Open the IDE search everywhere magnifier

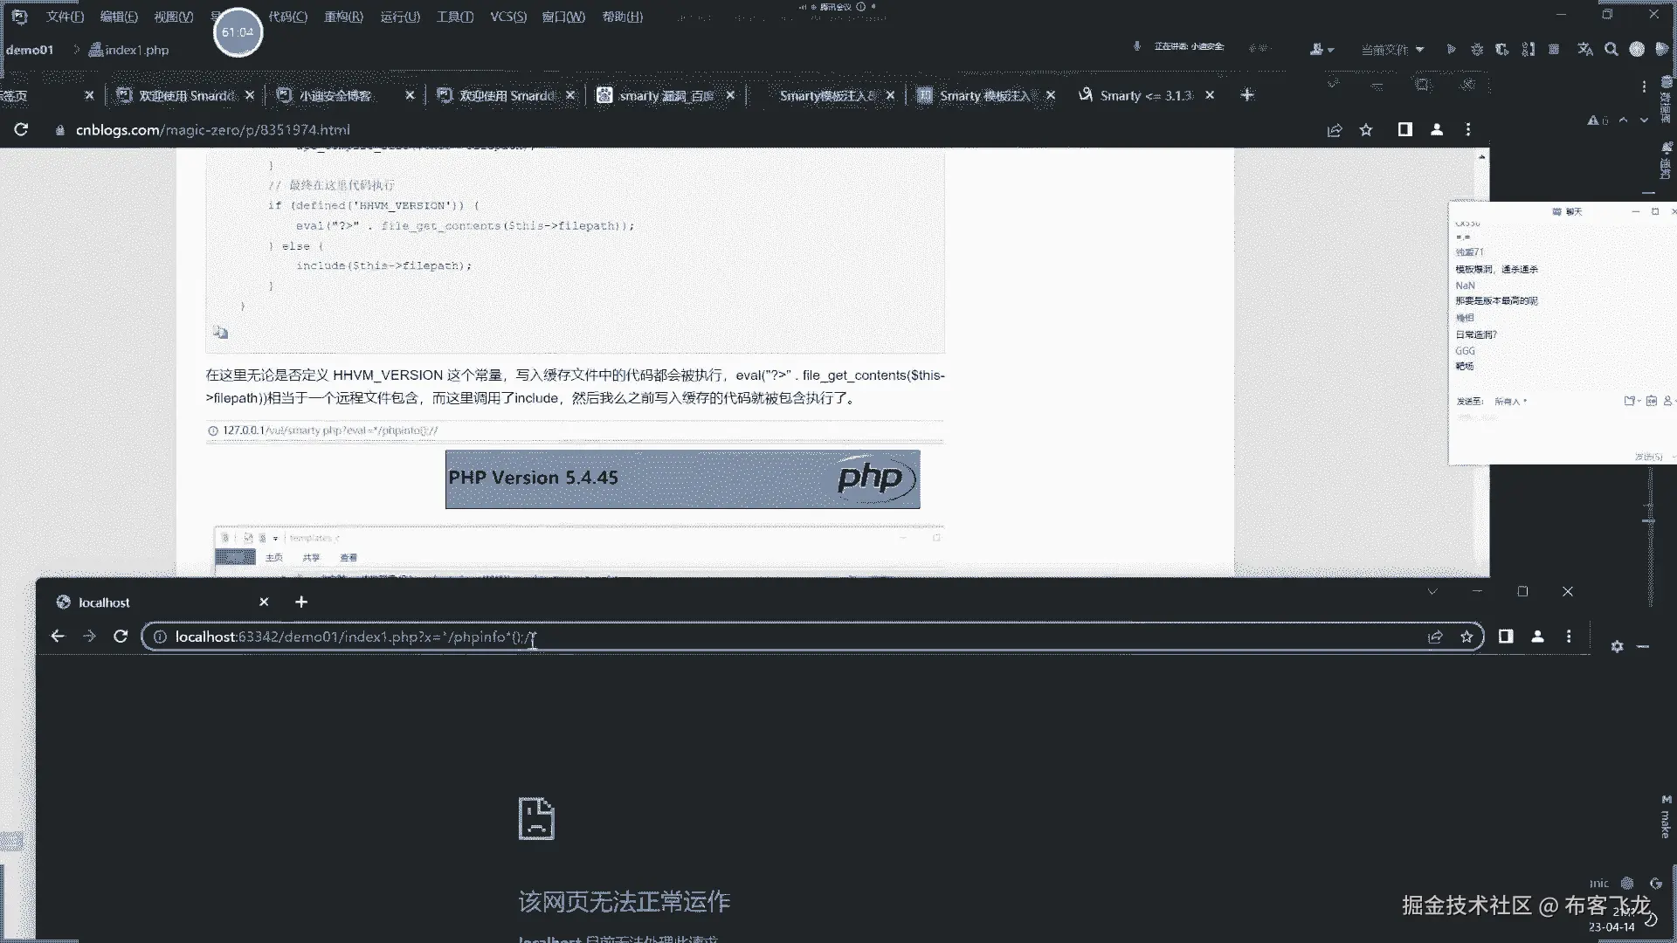click(x=1611, y=50)
